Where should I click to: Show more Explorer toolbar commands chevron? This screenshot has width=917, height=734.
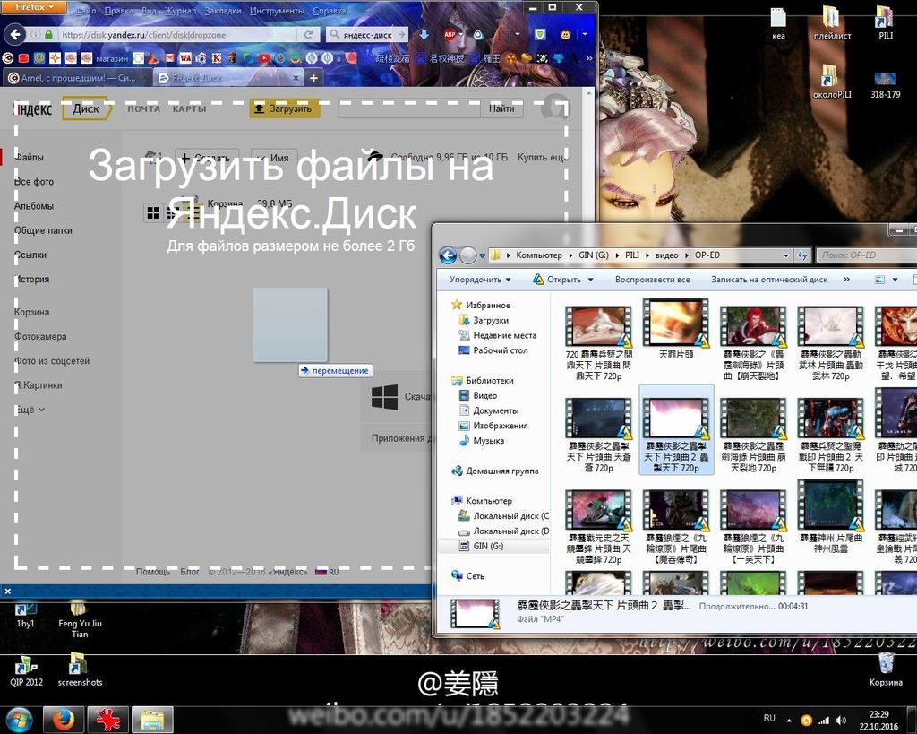[846, 280]
